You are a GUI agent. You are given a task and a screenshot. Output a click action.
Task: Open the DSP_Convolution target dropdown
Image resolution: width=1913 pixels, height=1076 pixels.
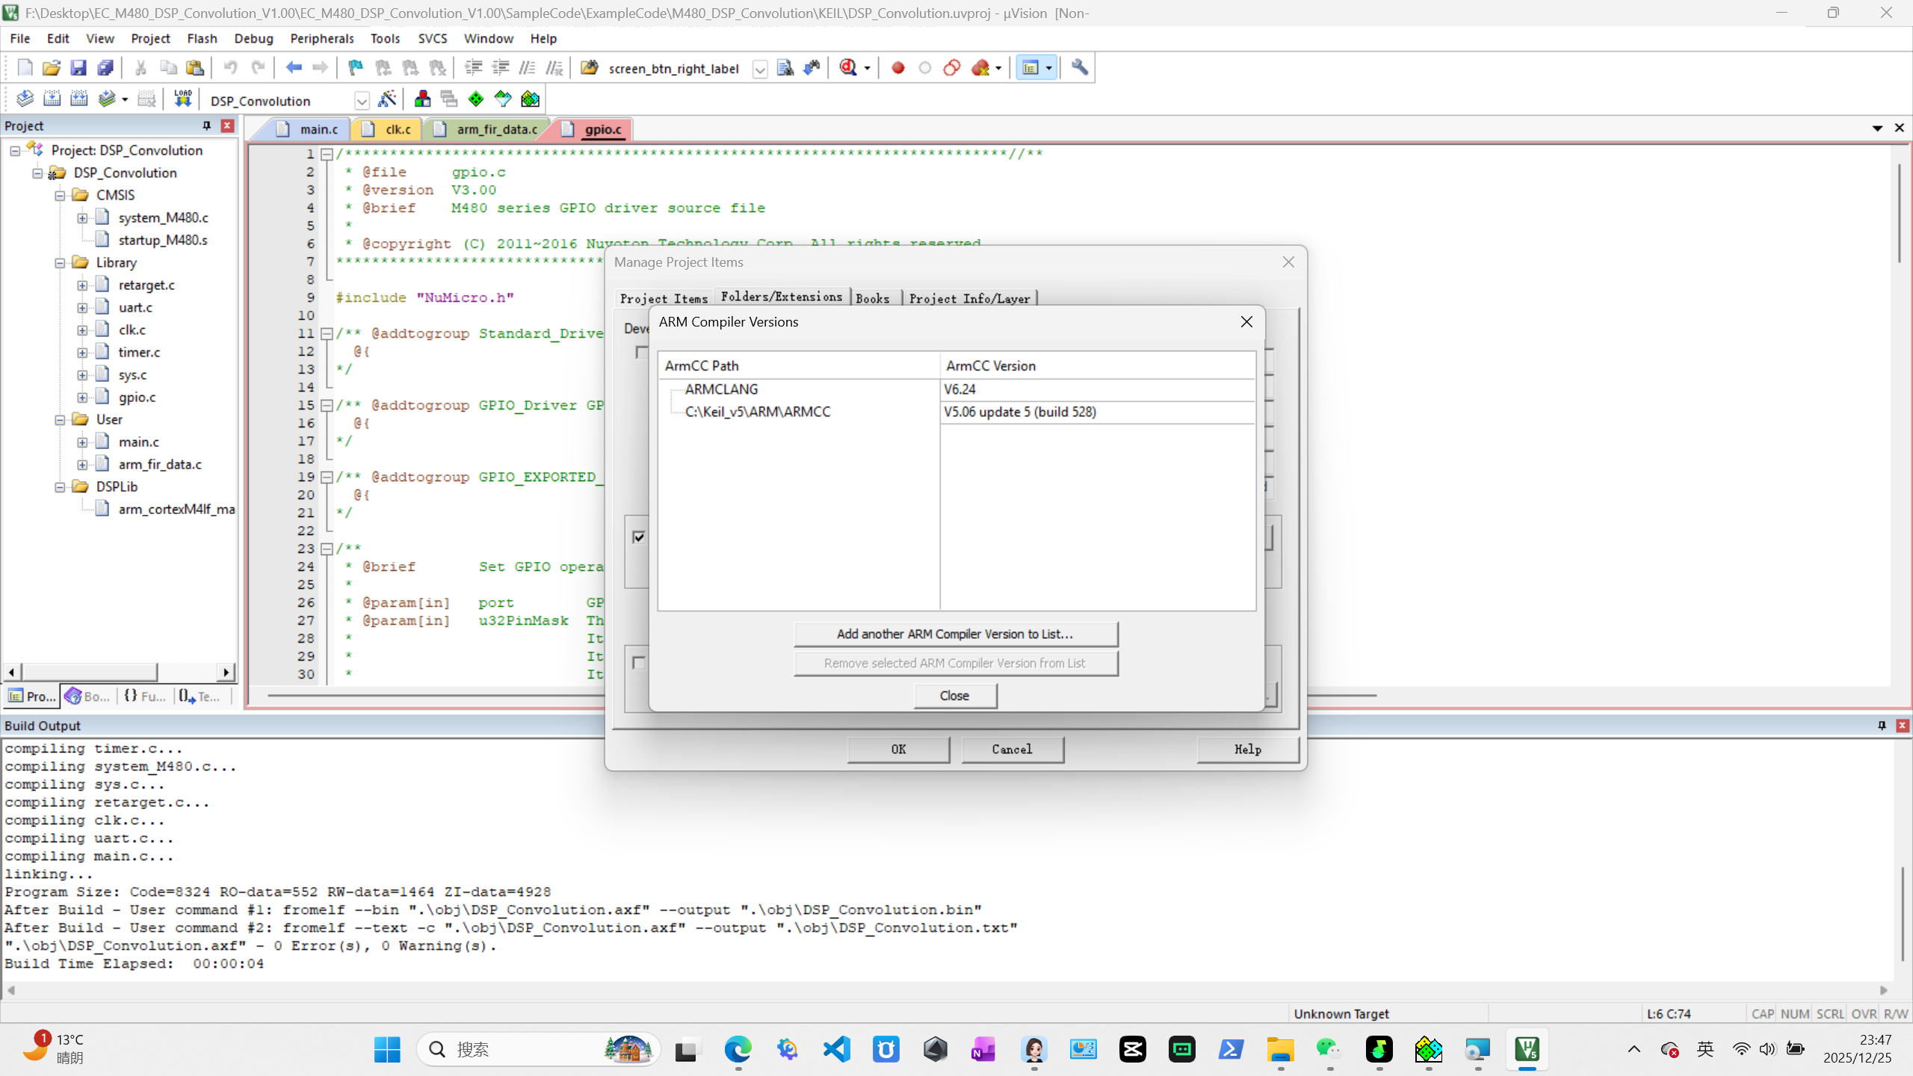click(x=362, y=101)
